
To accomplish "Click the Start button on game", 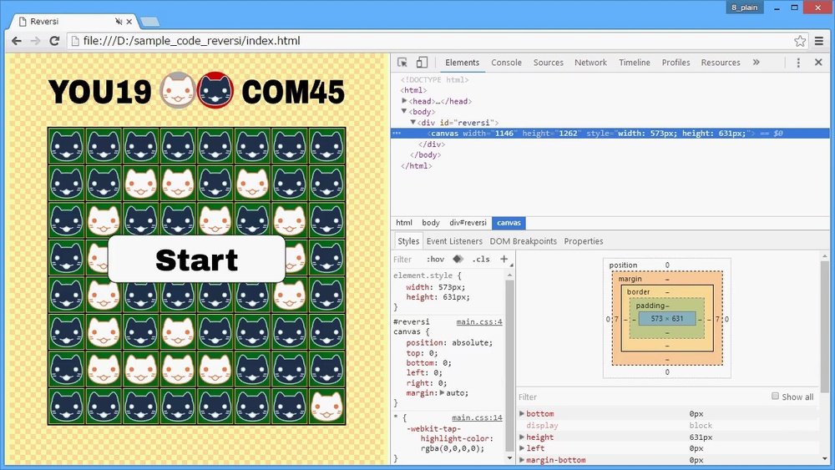I will tap(196, 260).
